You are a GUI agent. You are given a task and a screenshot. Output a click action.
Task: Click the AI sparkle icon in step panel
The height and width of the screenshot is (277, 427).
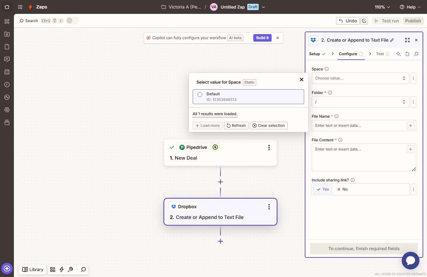(399, 54)
